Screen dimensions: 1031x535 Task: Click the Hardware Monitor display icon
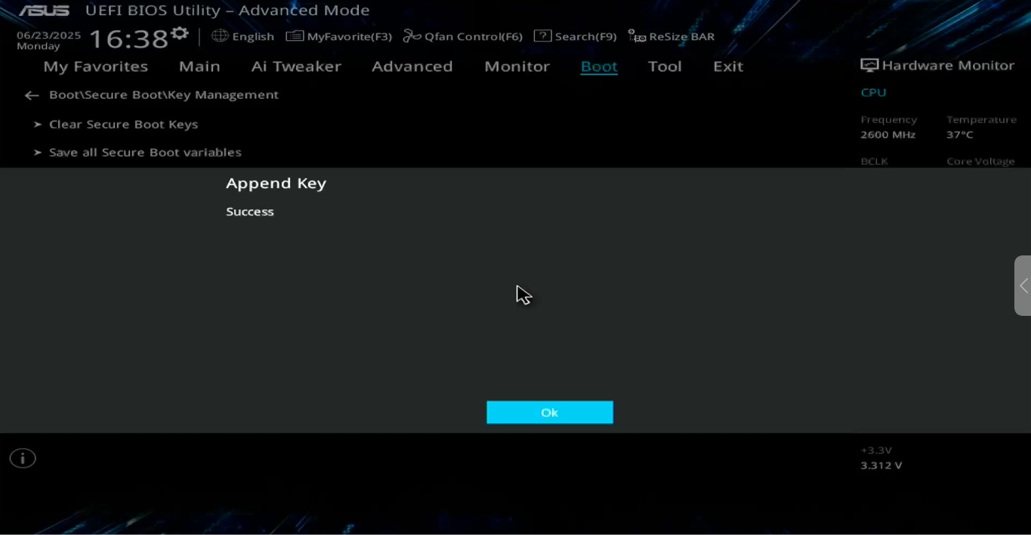(x=869, y=66)
